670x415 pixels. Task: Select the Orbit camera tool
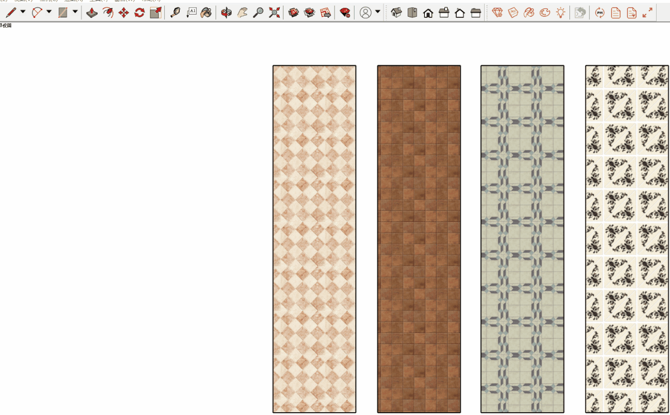[226, 12]
